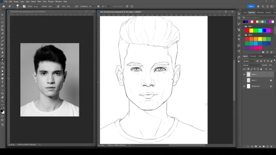276x155 pixels.
Task: Open the layer blend mode dropdown
Action: click(251, 65)
